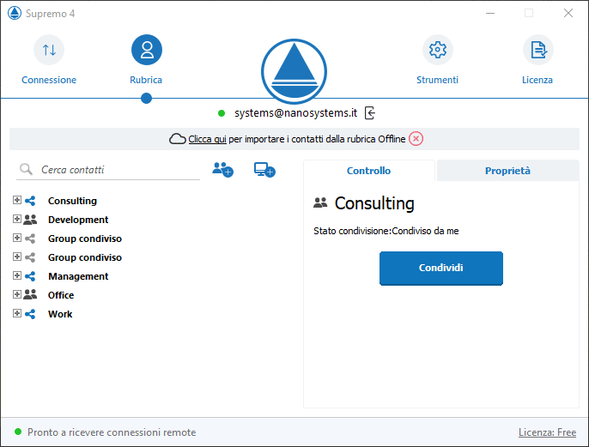The width and height of the screenshot is (589, 447).
Task: Click the Development group people icon
Action: click(30, 220)
